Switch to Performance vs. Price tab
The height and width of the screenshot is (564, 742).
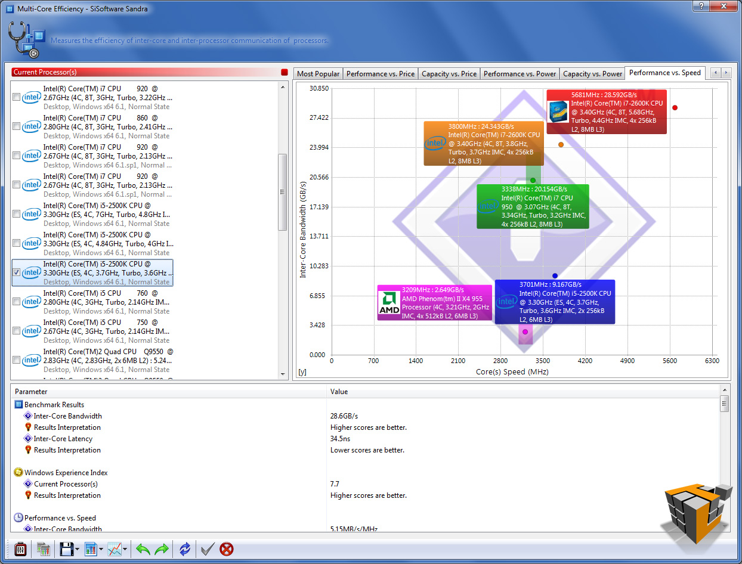(x=381, y=74)
